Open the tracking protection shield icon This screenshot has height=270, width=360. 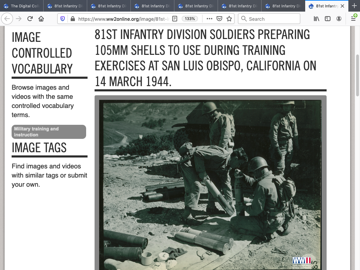click(x=63, y=19)
